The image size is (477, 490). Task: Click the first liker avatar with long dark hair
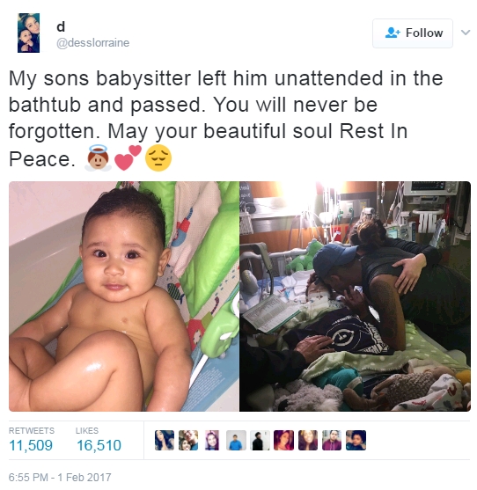[x=165, y=440]
